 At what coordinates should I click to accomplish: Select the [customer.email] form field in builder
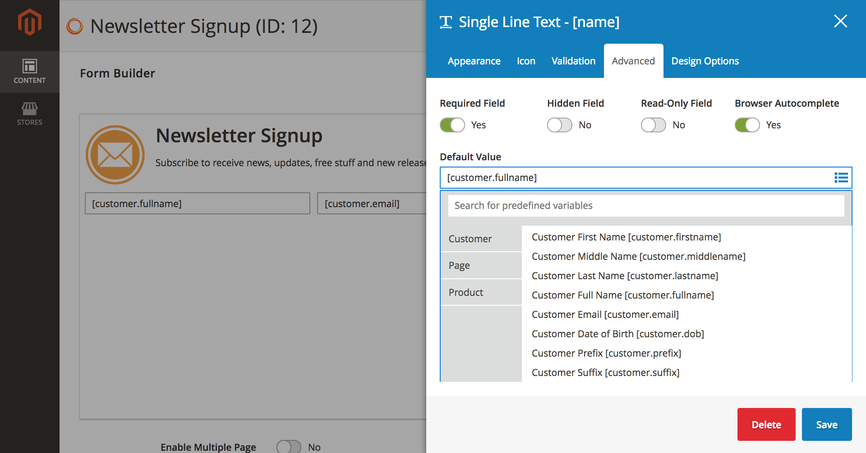tap(372, 204)
